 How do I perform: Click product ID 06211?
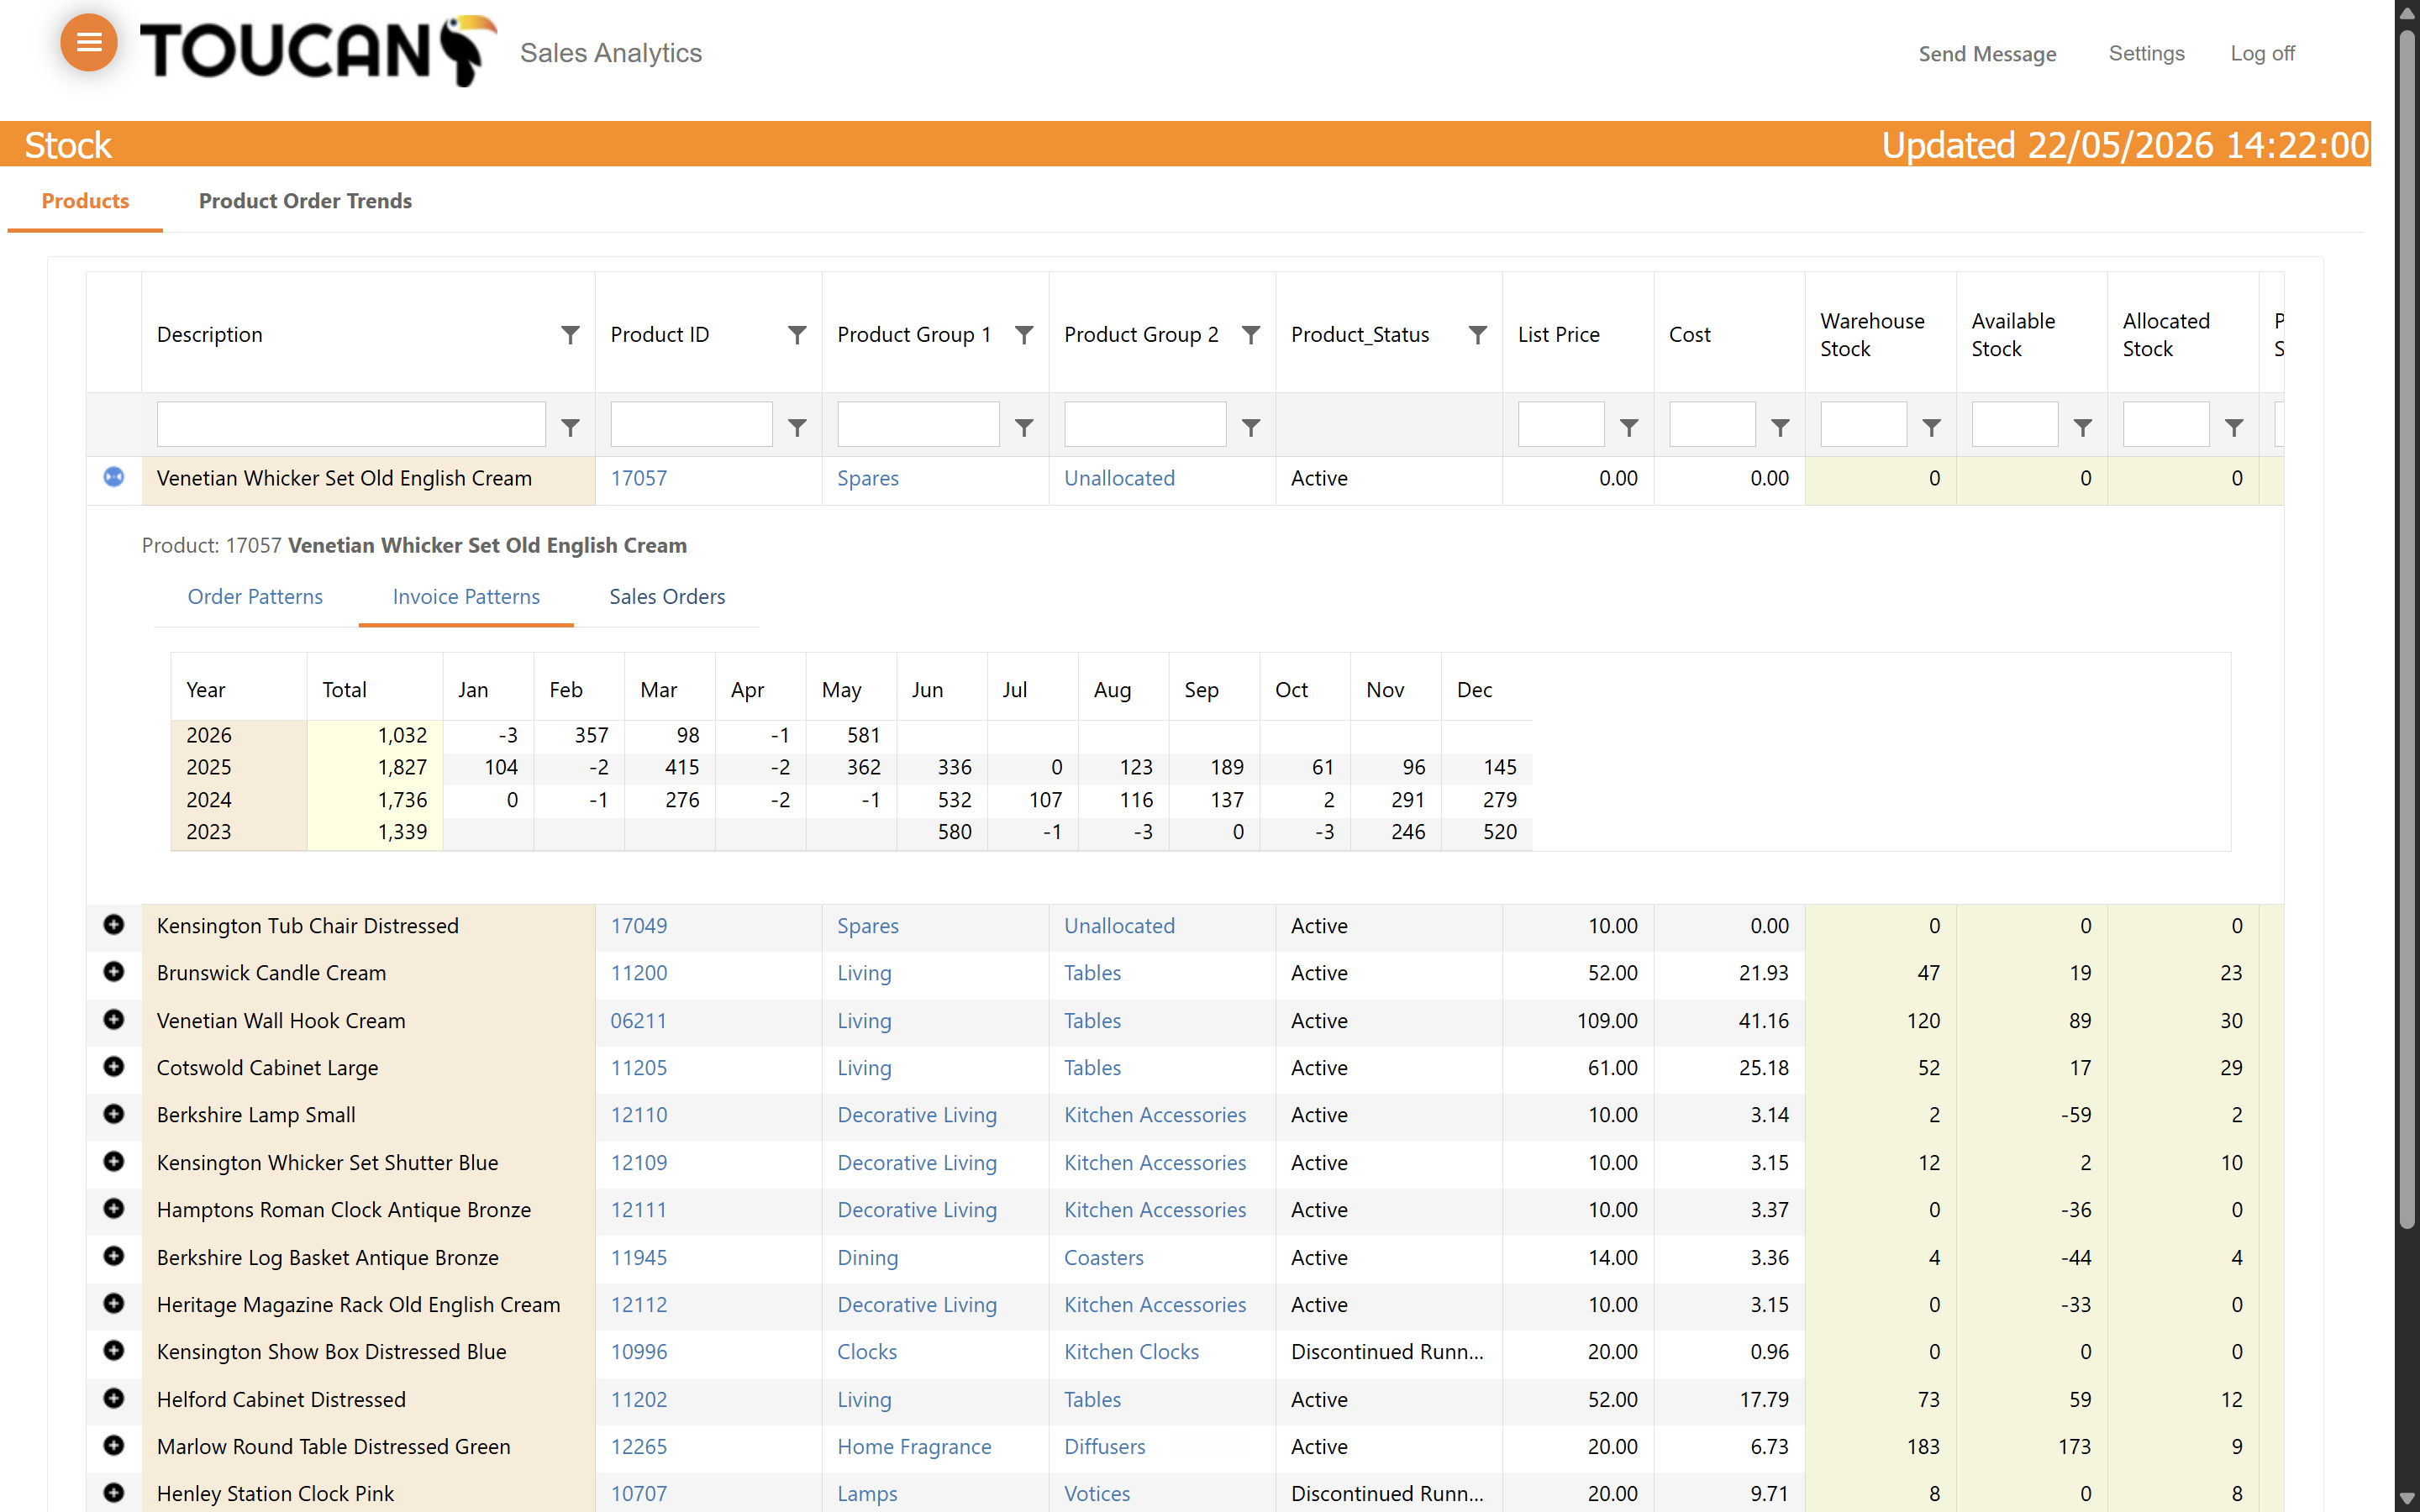[639, 1021]
